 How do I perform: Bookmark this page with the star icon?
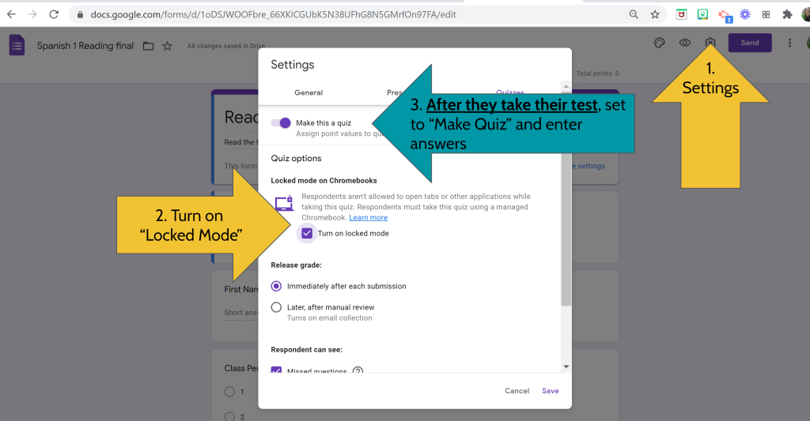655,14
